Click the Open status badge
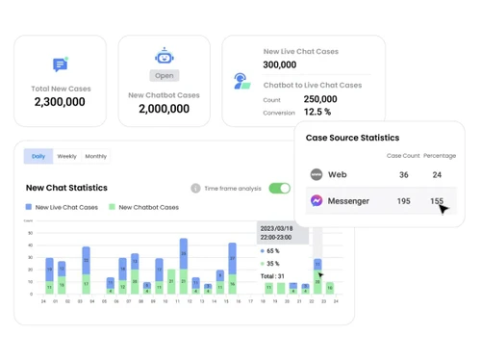The width and height of the screenshot is (481, 361). 165,76
